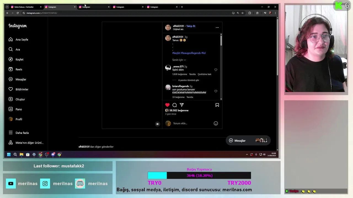Open Mesajlar in the sidebar

(x=17, y=79)
